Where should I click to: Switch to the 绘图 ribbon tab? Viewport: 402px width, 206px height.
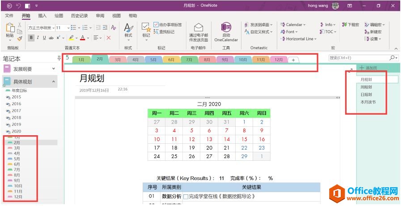click(59, 16)
